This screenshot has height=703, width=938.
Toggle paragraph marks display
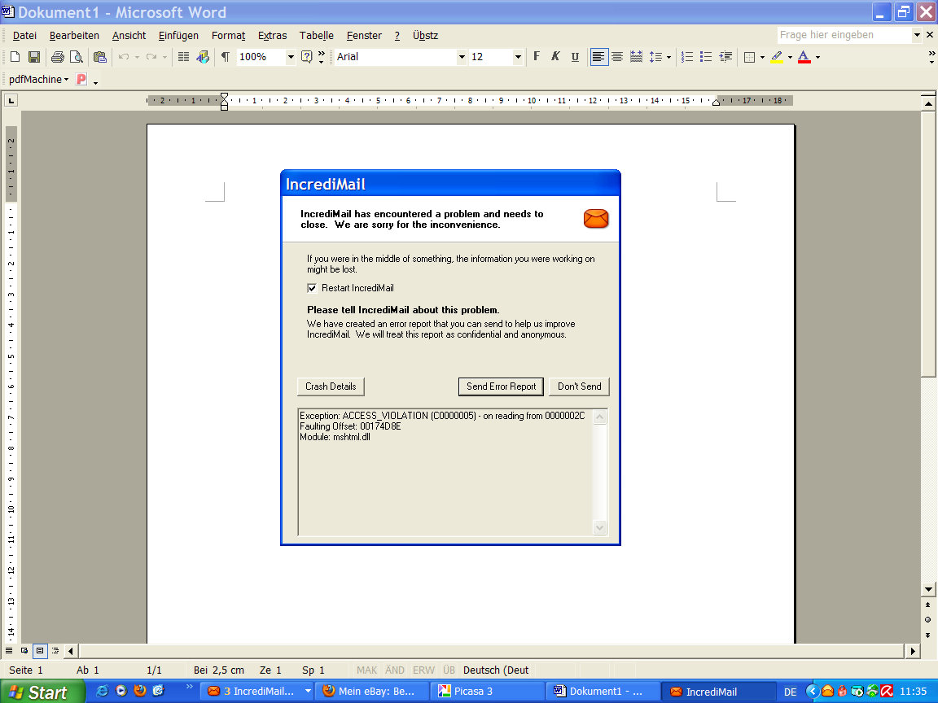226,57
